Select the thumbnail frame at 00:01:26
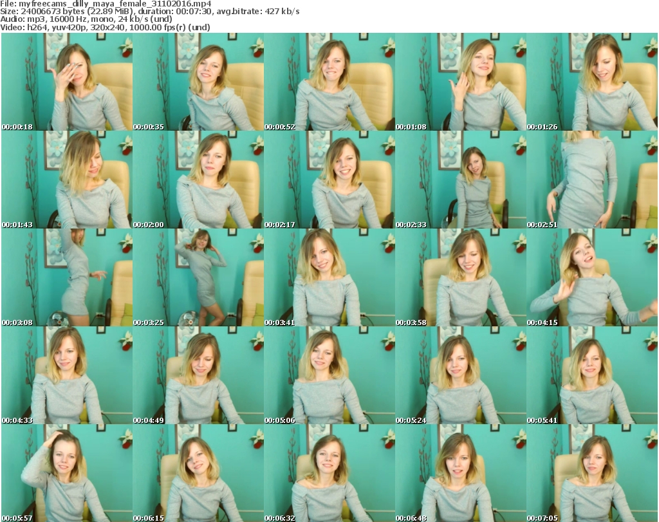This screenshot has height=522, width=659. (592, 82)
